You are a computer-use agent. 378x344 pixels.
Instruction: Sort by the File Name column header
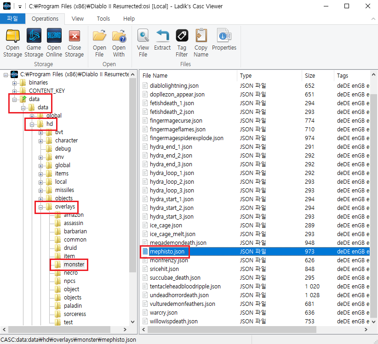pyautogui.click(x=188, y=76)
